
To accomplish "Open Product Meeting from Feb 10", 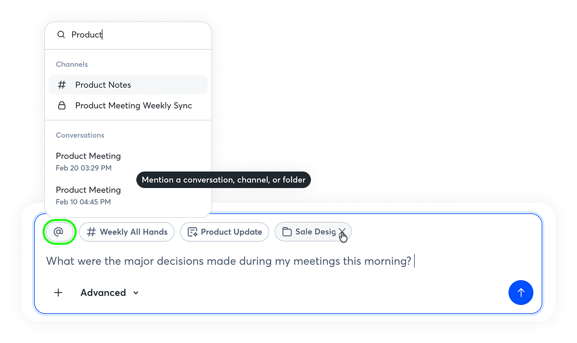I will pyautogui.click(x=88, y=195).
